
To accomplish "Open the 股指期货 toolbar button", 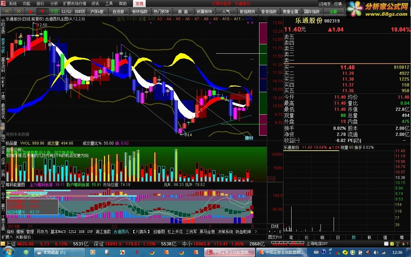I will coord(247,11).
